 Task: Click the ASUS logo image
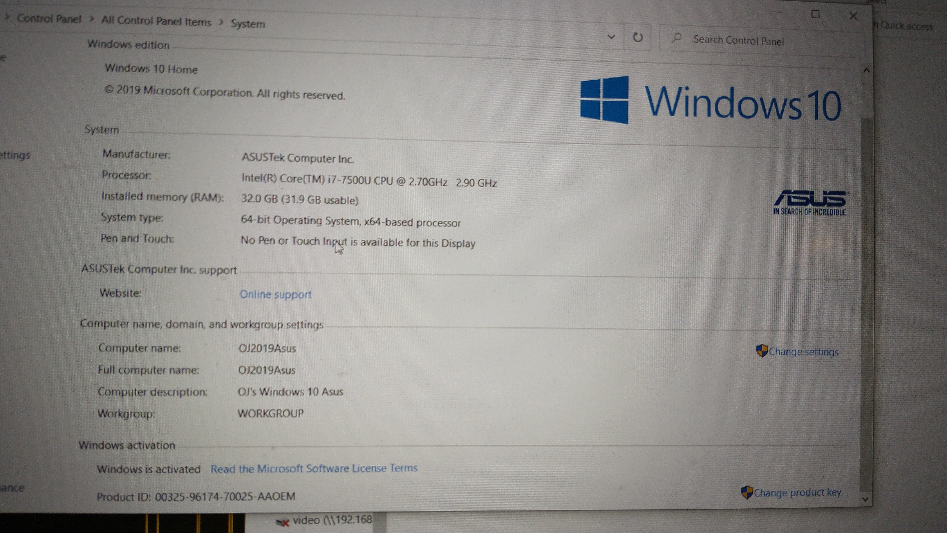click(810, 203)
